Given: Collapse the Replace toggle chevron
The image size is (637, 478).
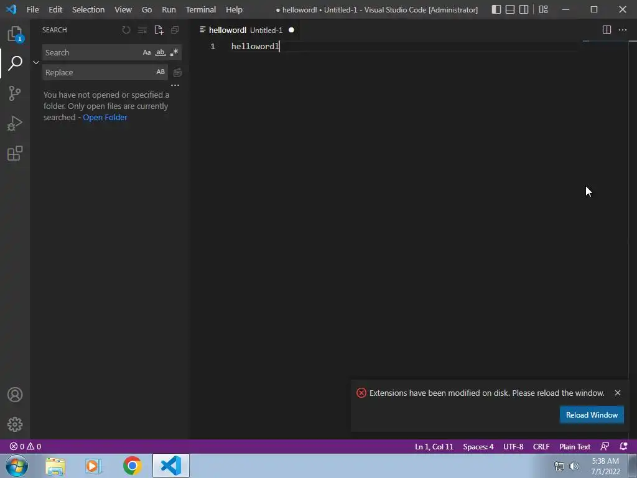Looking at the screenshot, I should coord(35,62).
